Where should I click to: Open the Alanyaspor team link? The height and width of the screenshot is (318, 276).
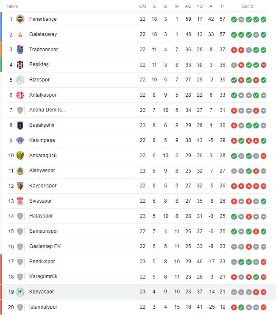click(x=42, y=170)
